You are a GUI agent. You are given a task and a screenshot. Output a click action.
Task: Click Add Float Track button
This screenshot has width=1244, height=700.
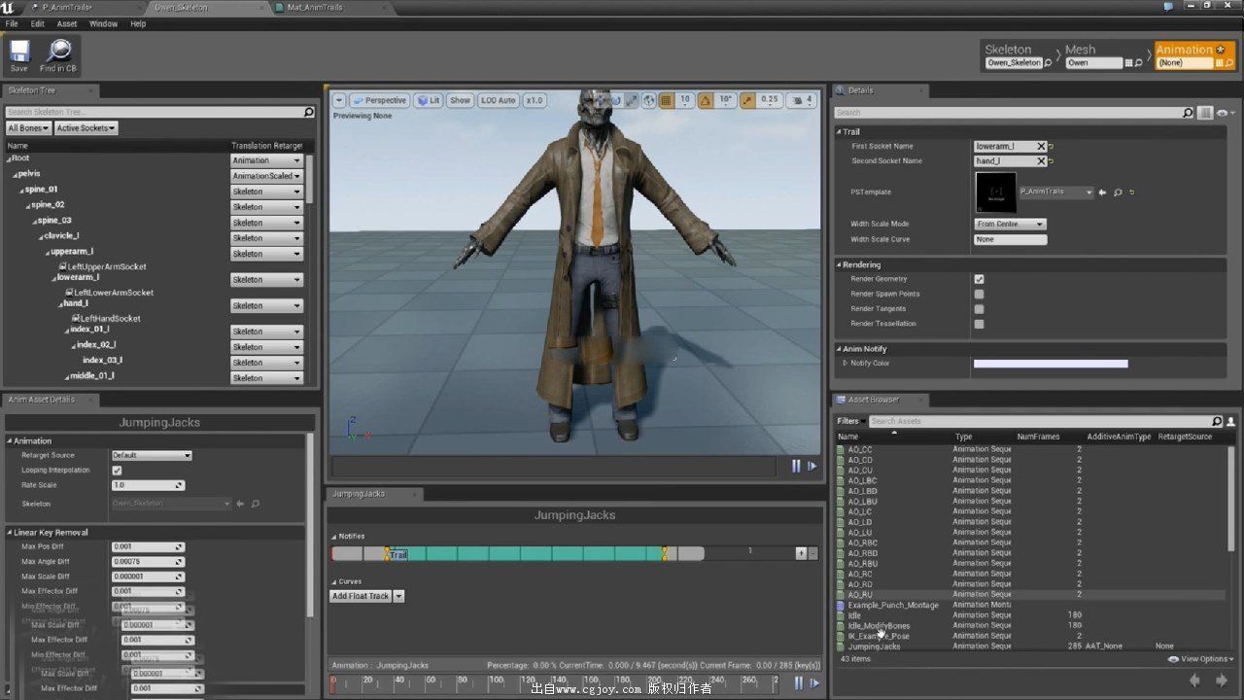tap(361, 596)
